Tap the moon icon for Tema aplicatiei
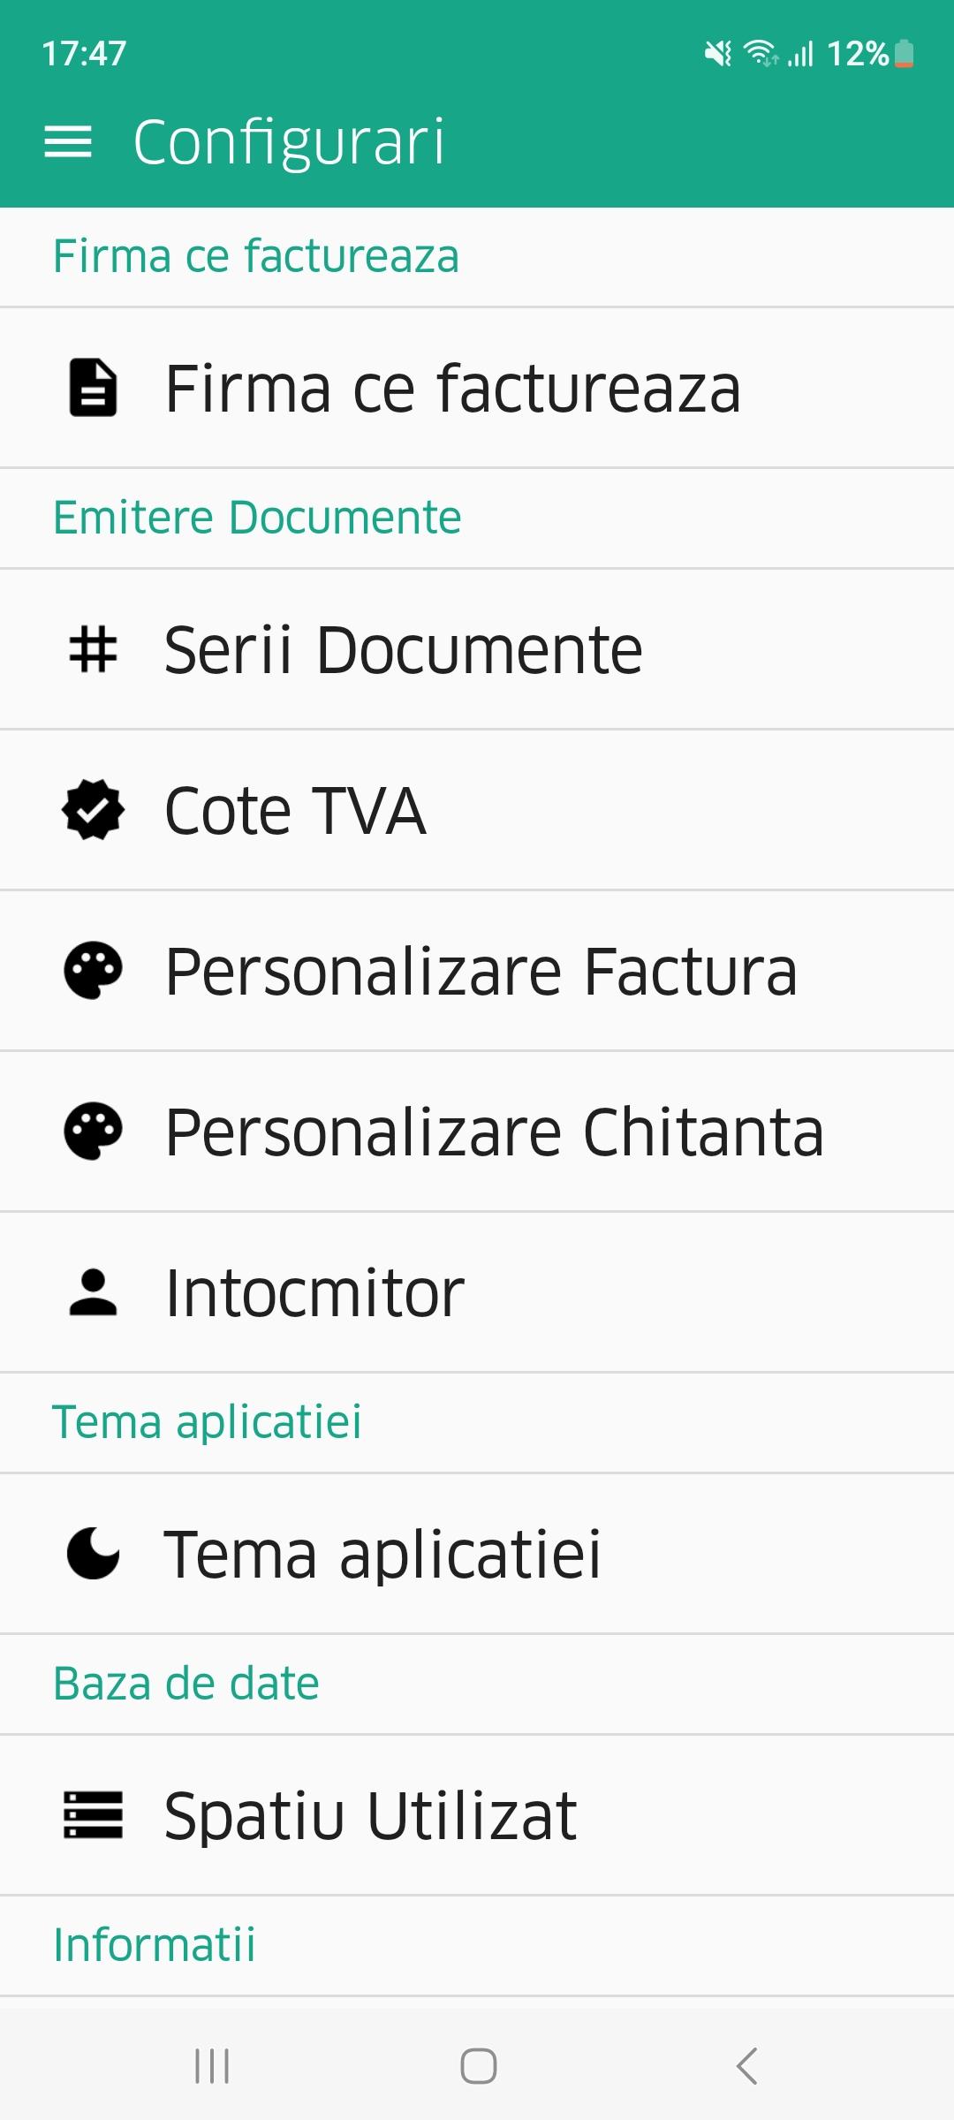 [93, 1554]
